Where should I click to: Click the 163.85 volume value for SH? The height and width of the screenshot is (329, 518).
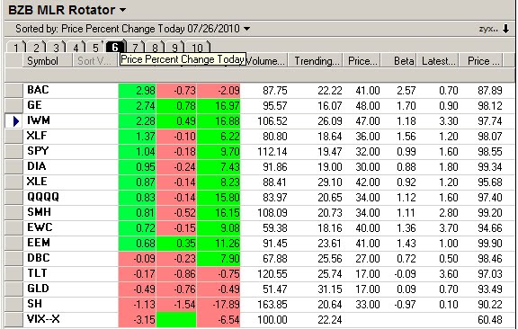coord(272,305)
